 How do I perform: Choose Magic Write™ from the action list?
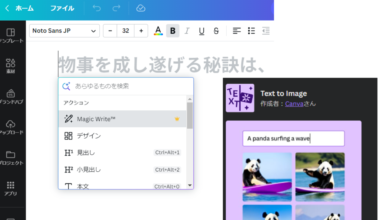coord(122,119)
